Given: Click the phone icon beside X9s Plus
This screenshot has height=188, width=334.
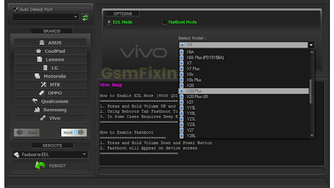Looking at the screenshot, I should 182,80.
